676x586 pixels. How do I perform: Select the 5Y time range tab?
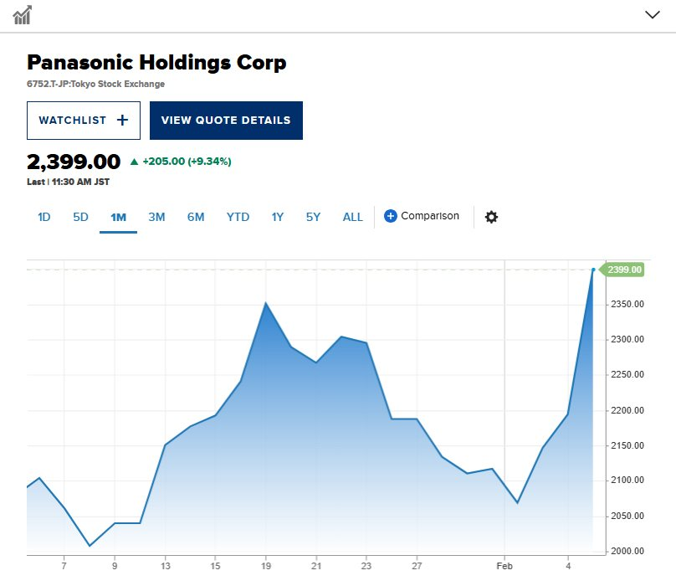pyautogui.click(x=313, y=217)
